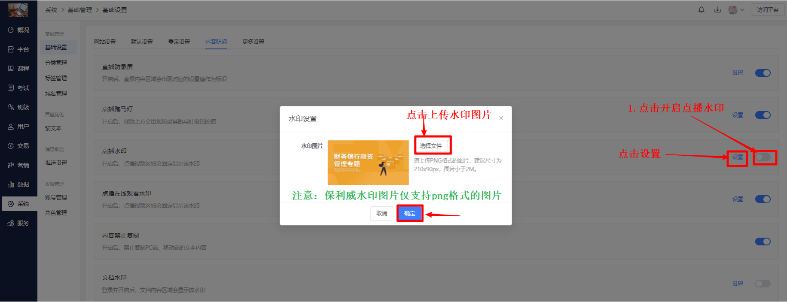The height and width of the screenshot is (302, 787).
Task: Click 选择文件 to upload watermark
Action: click(431, 146)
